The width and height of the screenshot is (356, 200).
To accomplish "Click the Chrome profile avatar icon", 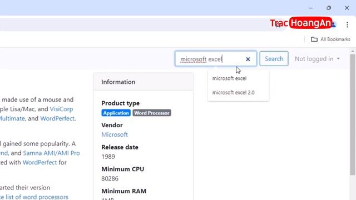I will point(334,24).
